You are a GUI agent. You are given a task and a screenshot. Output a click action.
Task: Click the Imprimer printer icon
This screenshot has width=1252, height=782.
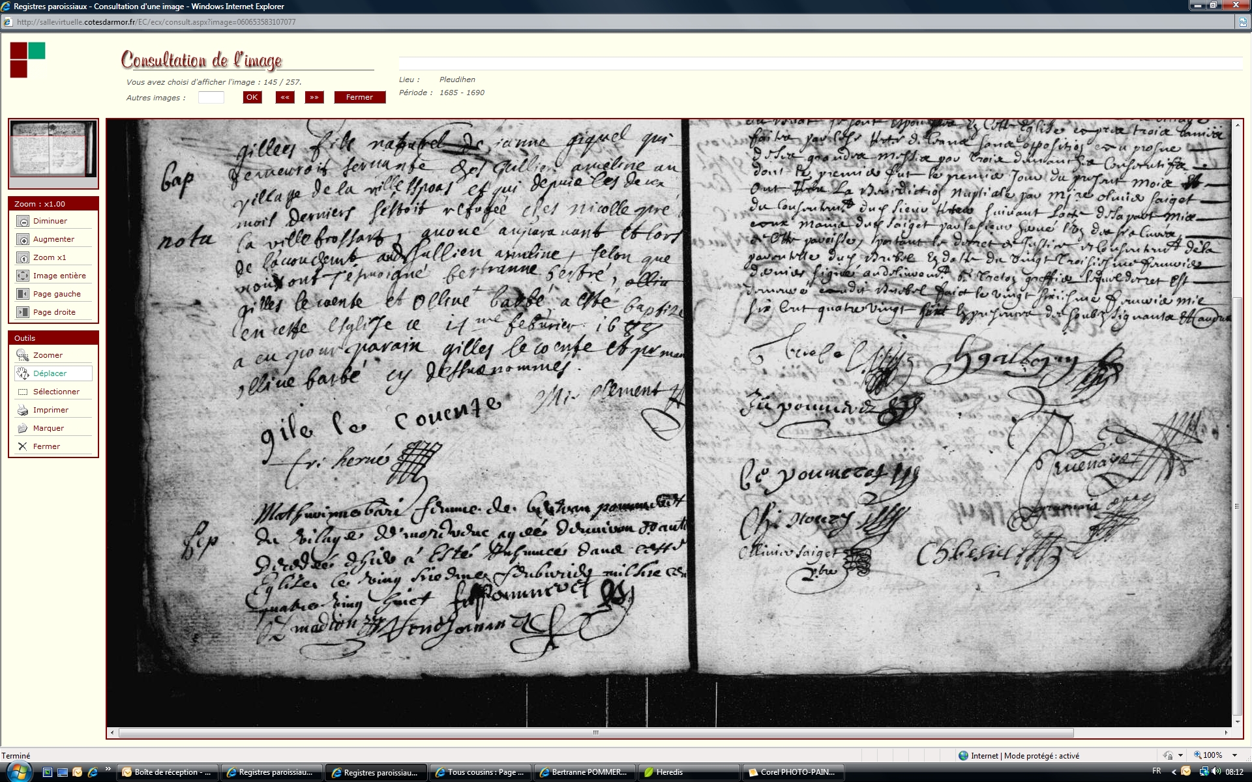(23, 411)
